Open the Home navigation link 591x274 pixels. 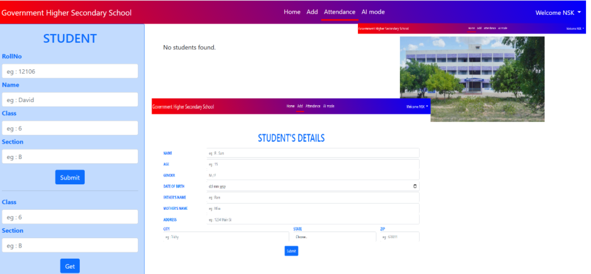tap(292, 12)
